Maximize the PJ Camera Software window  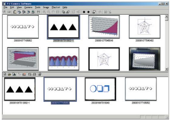[163, 4]
